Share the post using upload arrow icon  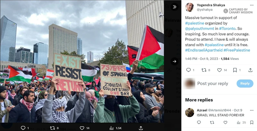(250, 70)
